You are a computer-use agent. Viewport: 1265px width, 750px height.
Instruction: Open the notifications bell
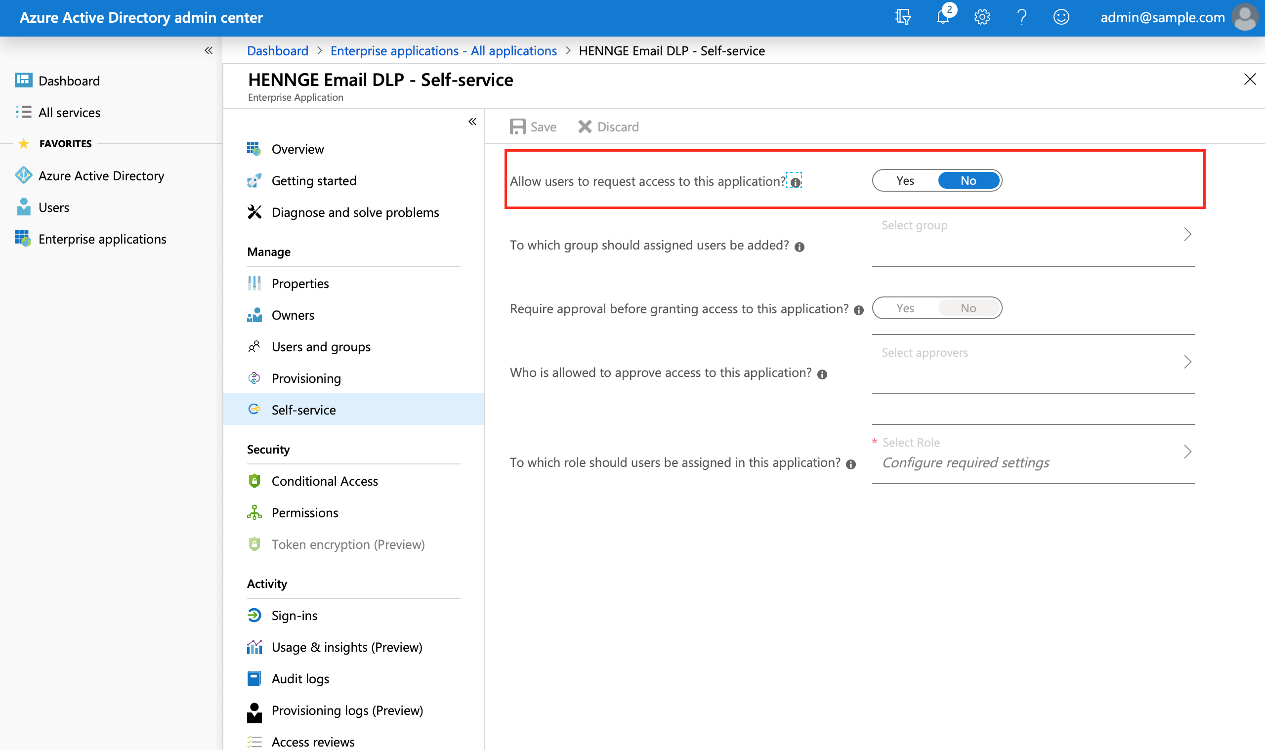(x=943, y=17)
